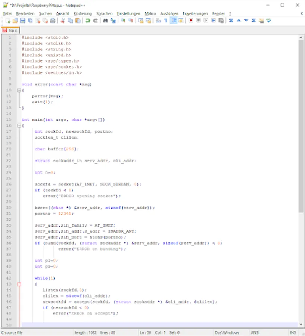Open Find dialog via binoculars icon

[x=105, y=21]
